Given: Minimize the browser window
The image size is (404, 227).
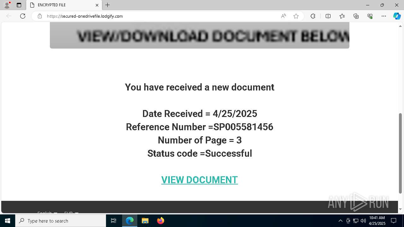Looking at the screenshot, I should pyautogui.click(x=368, y=5).
